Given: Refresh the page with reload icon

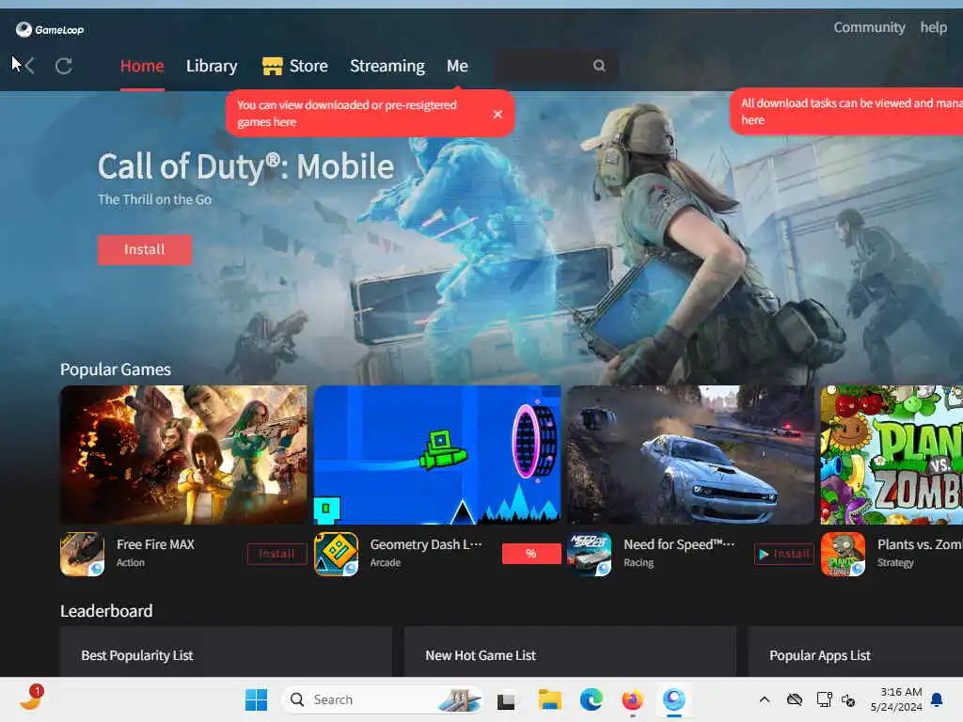Looking at the screenshot, I should pyautogui.click(x=64, y=66).
